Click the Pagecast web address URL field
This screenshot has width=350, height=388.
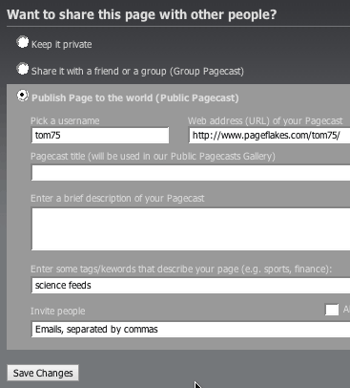coord(270,136)
